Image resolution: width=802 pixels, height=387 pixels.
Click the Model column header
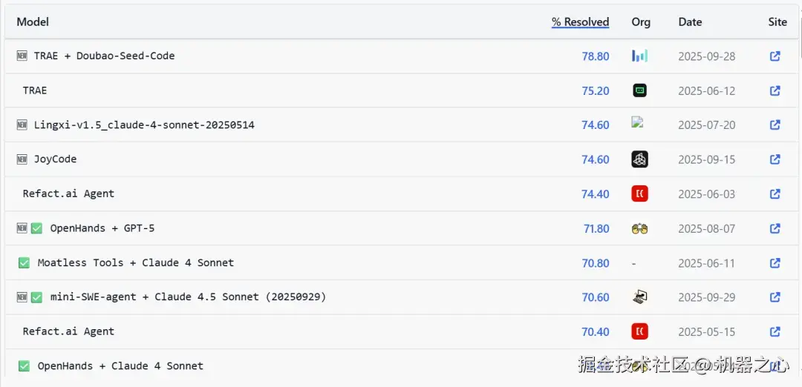[x=33, y=22]
